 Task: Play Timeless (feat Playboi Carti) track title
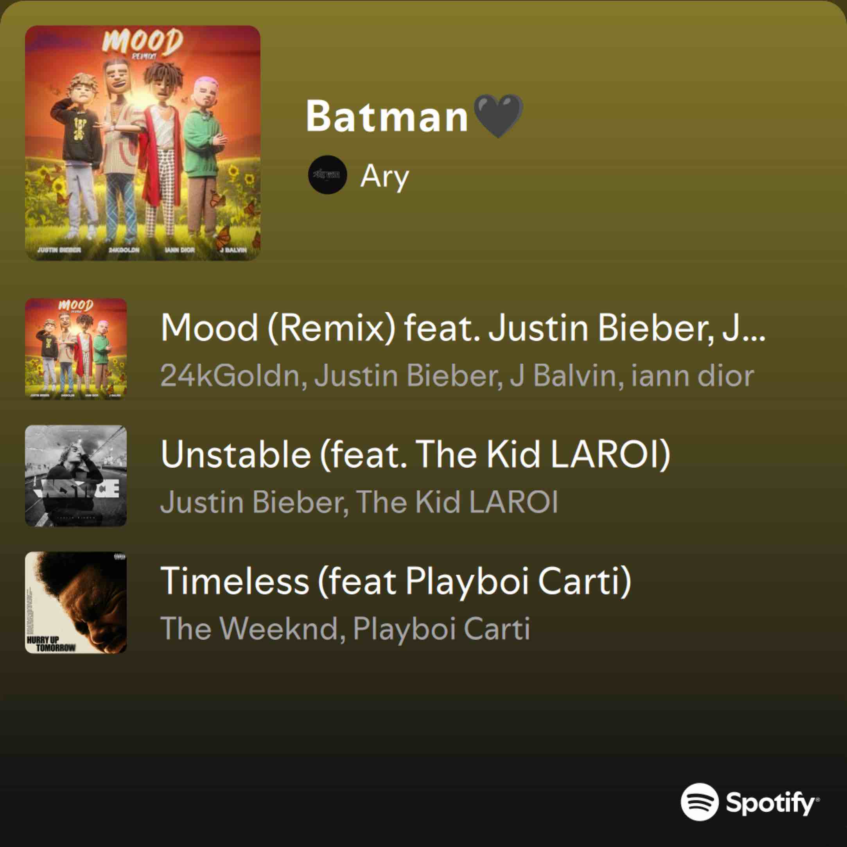tap(396, 581)
